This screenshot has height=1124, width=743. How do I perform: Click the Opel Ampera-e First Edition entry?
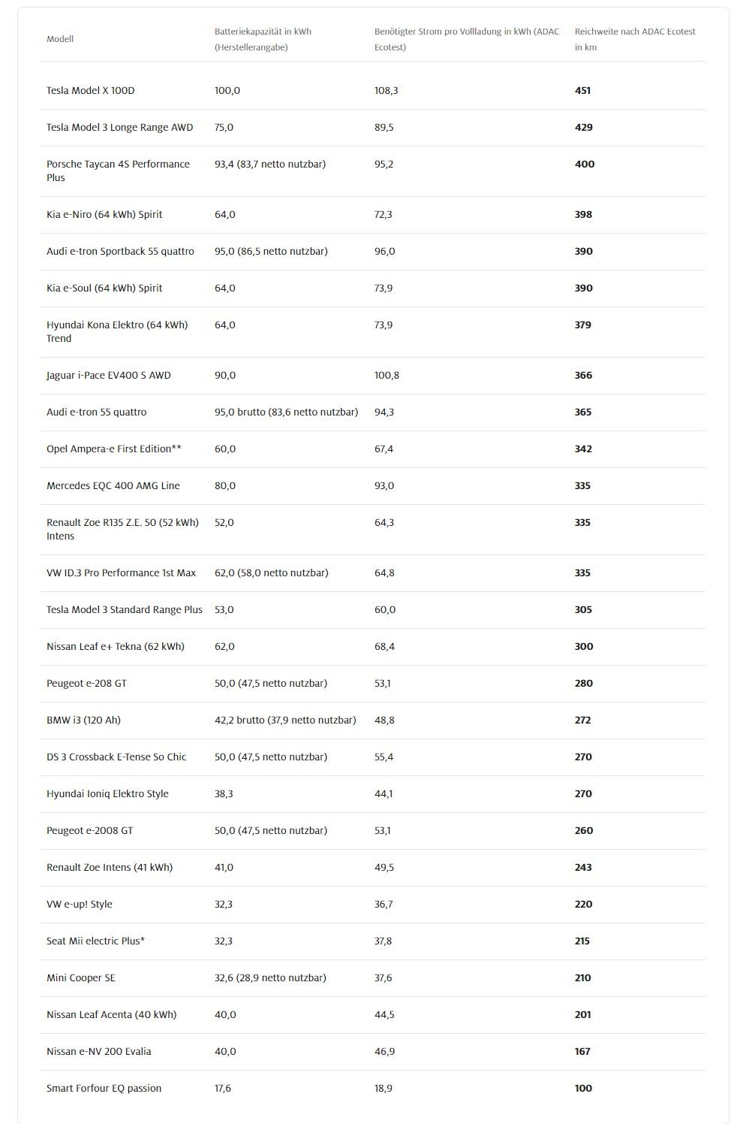click(x=113, y=449)
